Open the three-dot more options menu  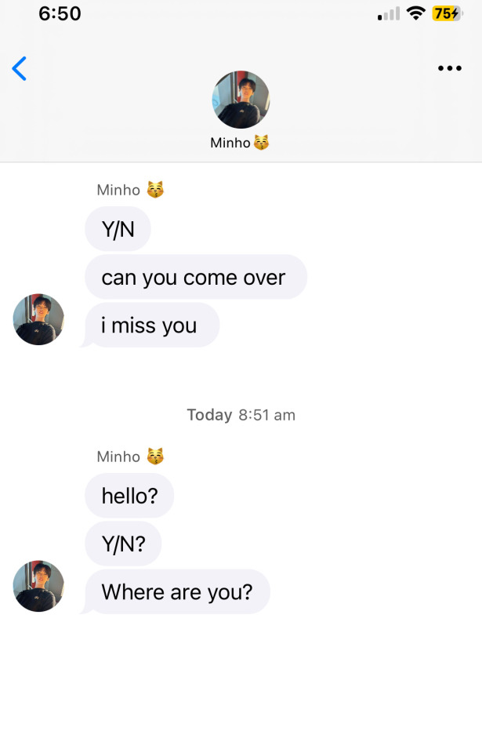coord(449,68)
